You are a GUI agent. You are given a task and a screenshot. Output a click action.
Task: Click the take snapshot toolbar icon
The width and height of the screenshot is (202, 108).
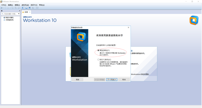click(13, 8)
